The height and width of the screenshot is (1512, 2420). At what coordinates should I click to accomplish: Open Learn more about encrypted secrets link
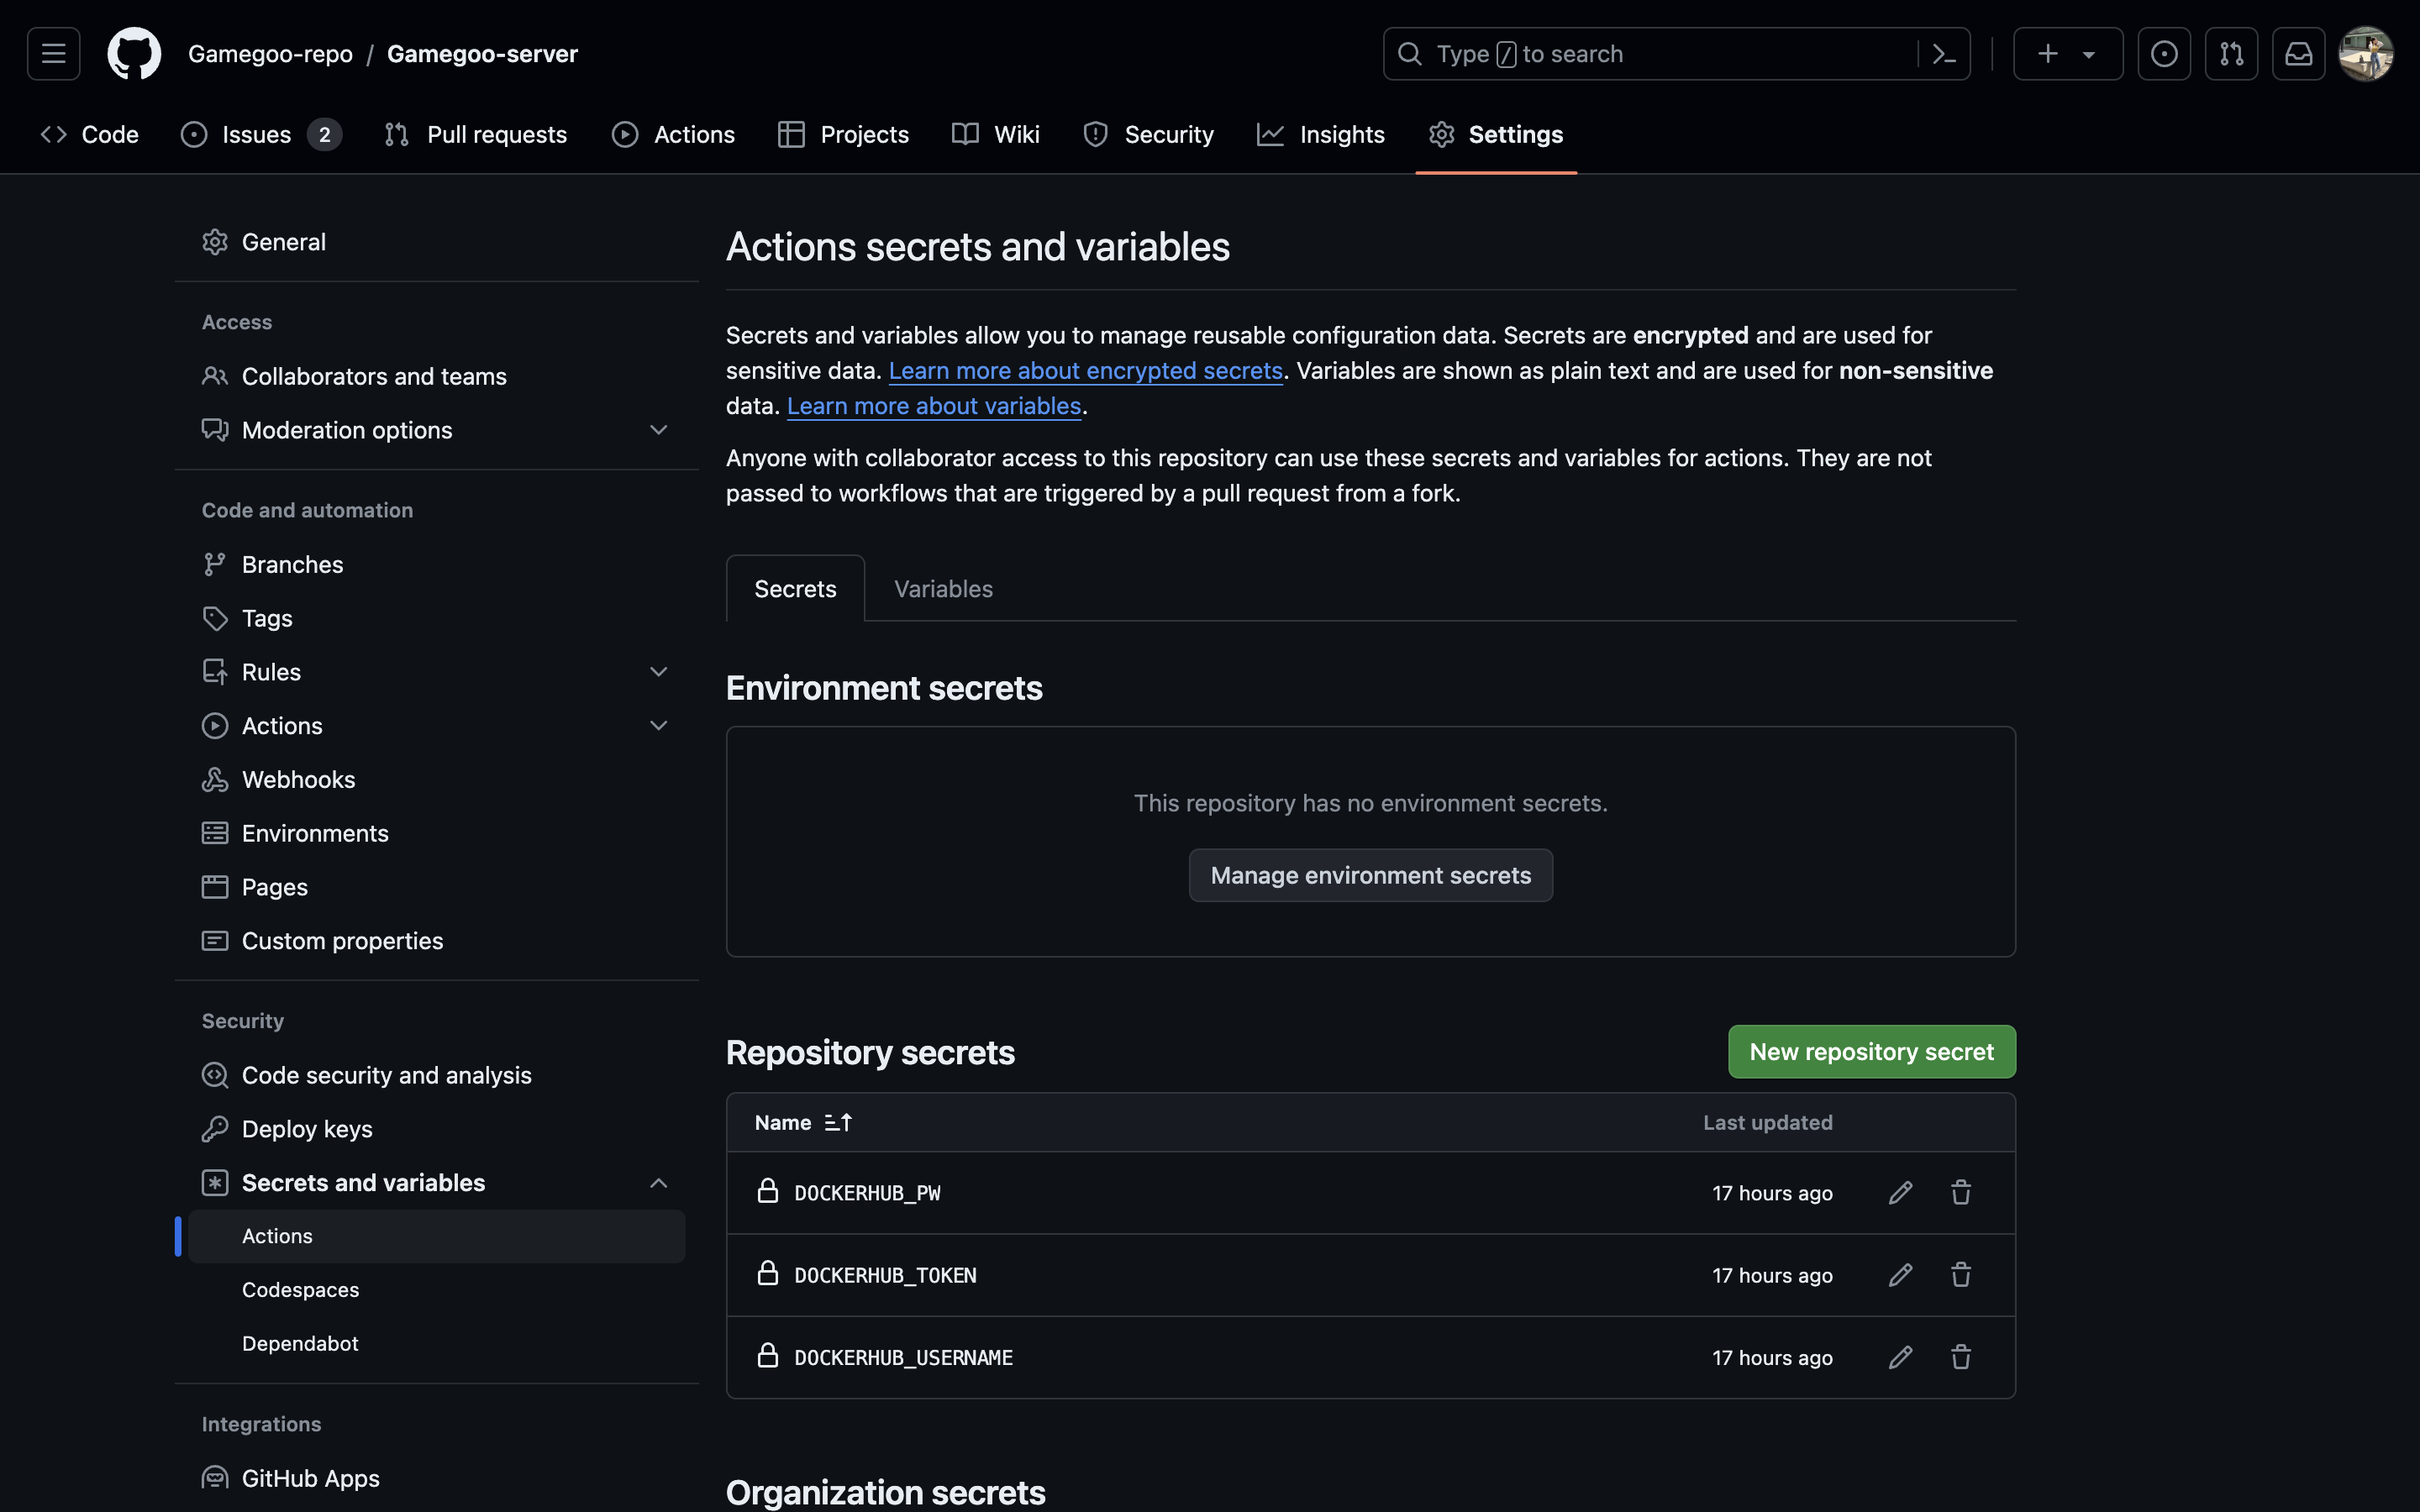point(1085,371)
